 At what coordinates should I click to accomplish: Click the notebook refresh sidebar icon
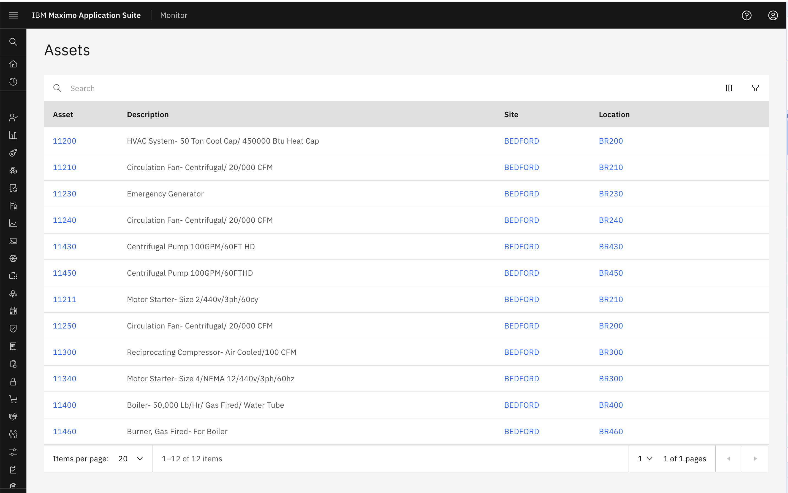[13, 188]
